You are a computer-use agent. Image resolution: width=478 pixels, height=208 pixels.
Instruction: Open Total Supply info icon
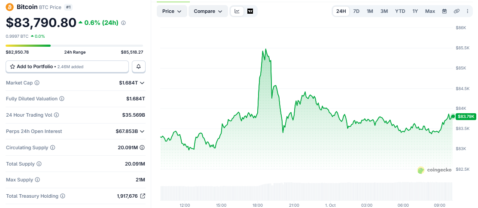(39, 164)
